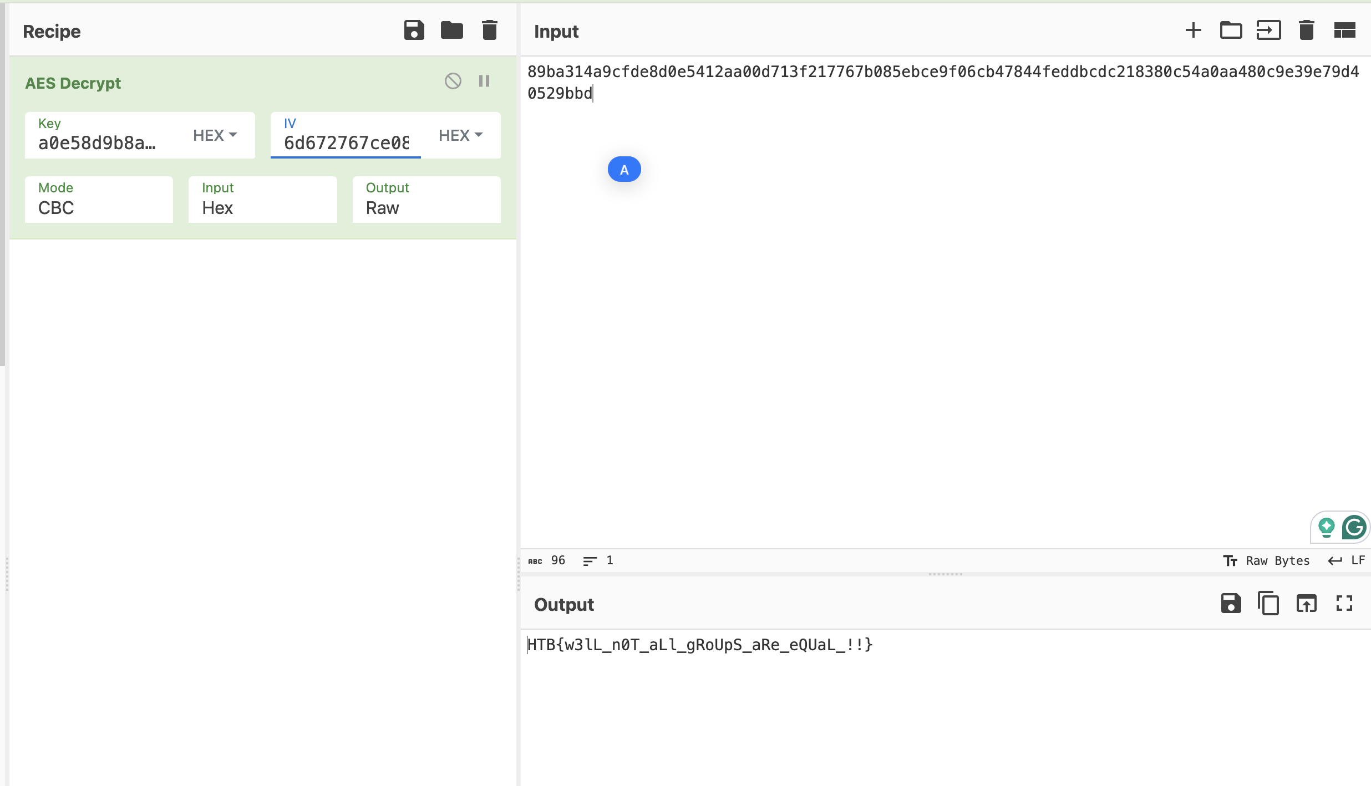Screen dimensions: 1371x786
Task: Maximise the output pane
Action: tap(1344, 603)
